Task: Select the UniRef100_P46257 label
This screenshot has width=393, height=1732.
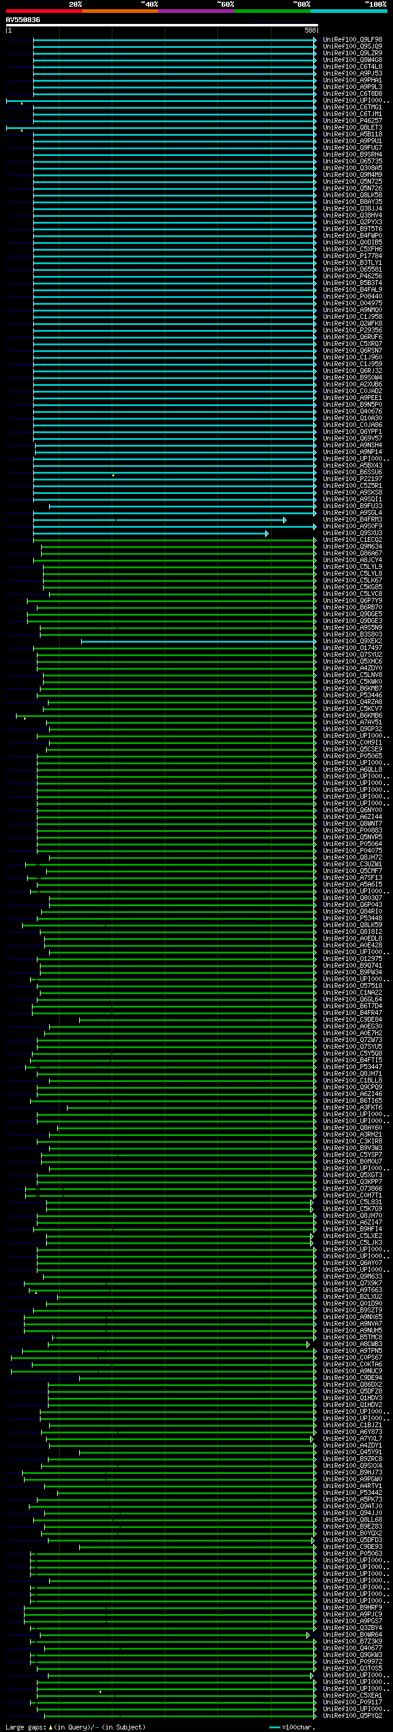Action: click(352, 121)
